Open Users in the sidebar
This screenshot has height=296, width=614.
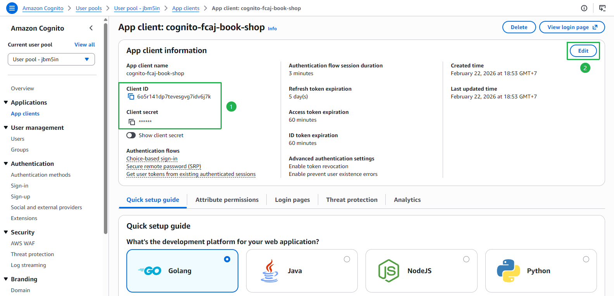17,139
